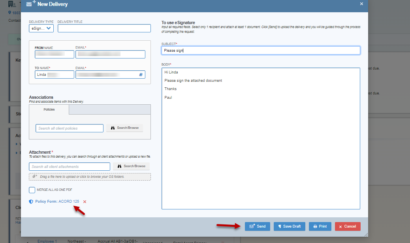Viewport: 410px width, 243px height.
Task: Switch to the Policies tab under Associations
Action: [x=49, y=110]
